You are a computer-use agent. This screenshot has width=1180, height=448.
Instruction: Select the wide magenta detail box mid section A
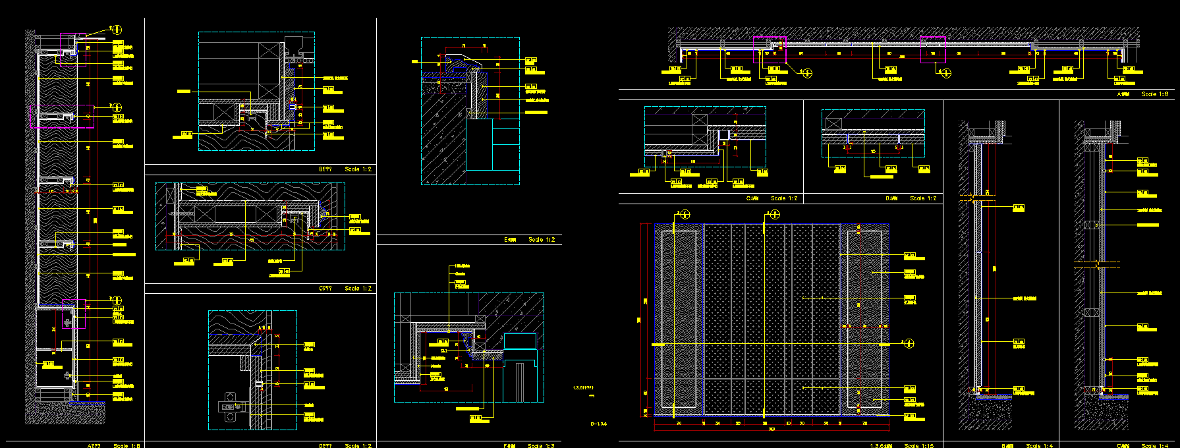coord(63,116)
